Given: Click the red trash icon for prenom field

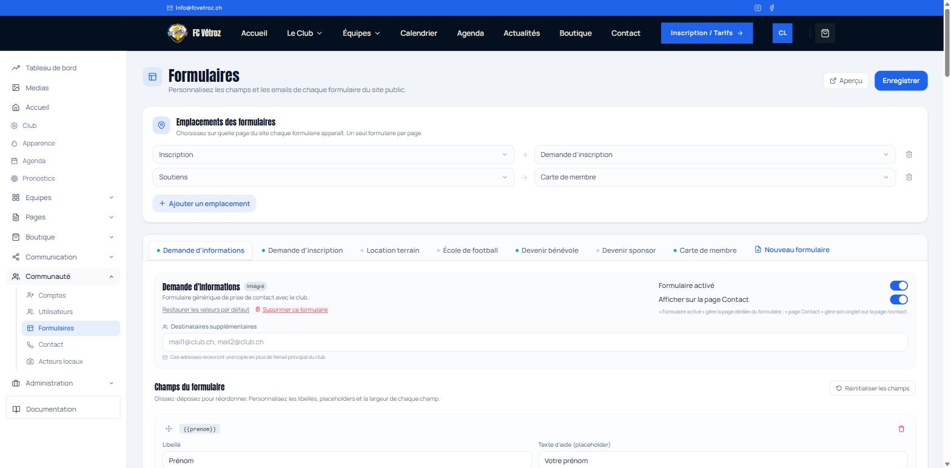Looking at the screenshot, I should click(x=901, y=429).
